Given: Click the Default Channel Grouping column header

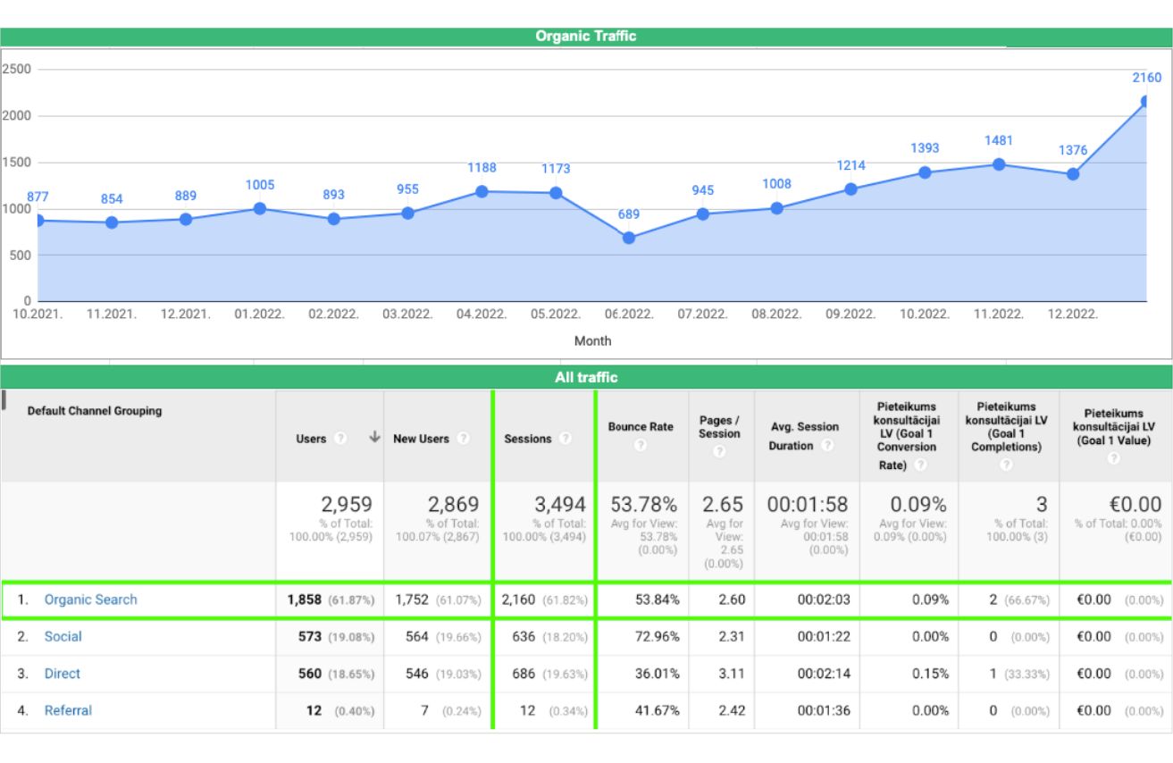Looking at the screenshot, I should 95,411.
